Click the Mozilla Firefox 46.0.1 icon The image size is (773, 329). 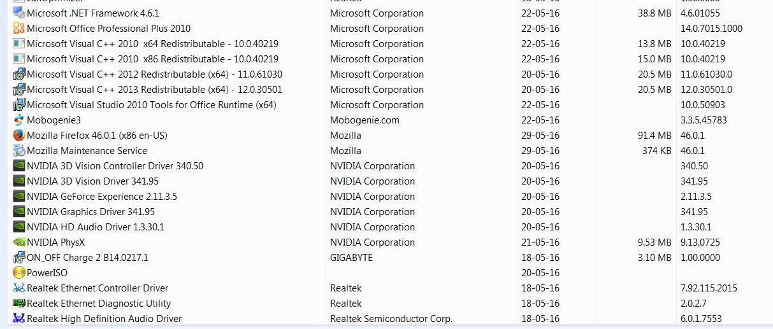[19, 135]
